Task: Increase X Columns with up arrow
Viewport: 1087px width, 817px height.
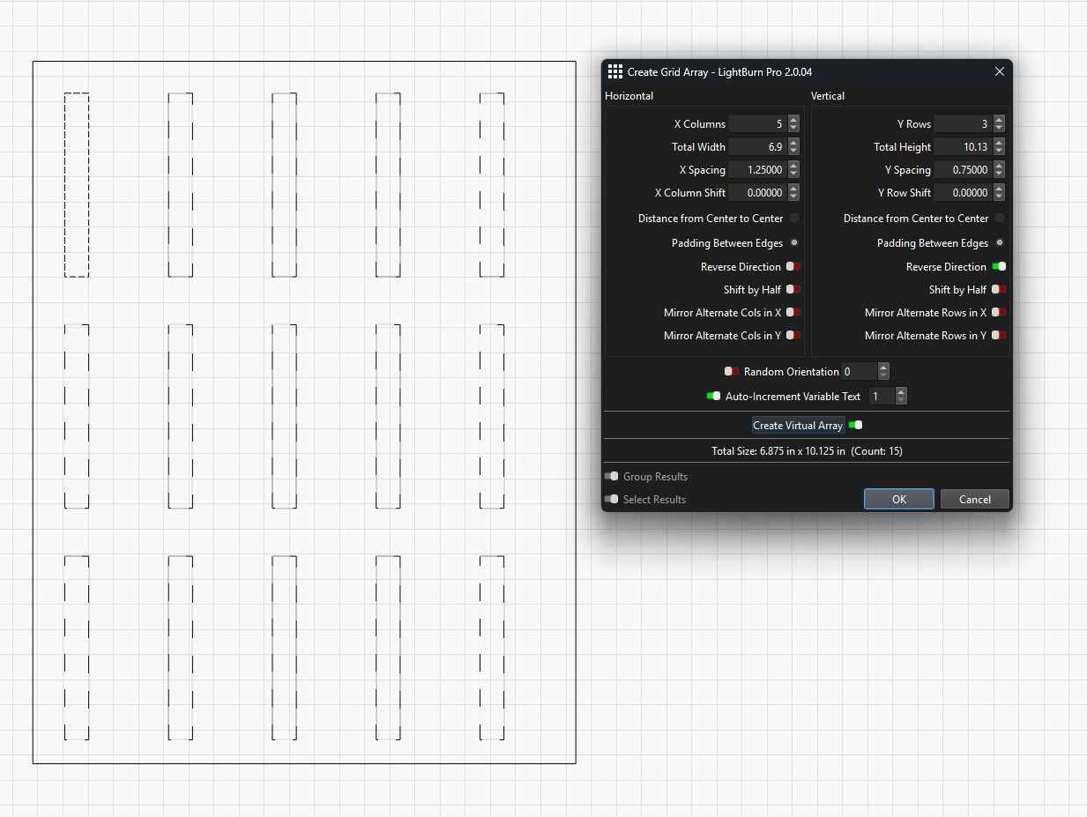Action: pos(794,120)
